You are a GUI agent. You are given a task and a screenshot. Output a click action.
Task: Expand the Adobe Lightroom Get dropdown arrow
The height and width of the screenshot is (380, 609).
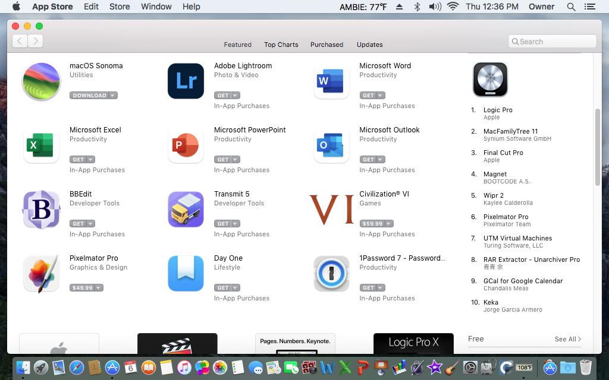pyautogui.click(x=236, y=96)
